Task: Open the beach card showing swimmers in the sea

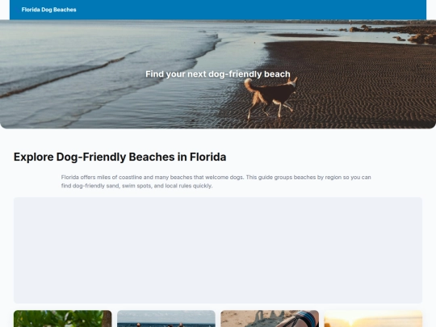Action: 166,319
